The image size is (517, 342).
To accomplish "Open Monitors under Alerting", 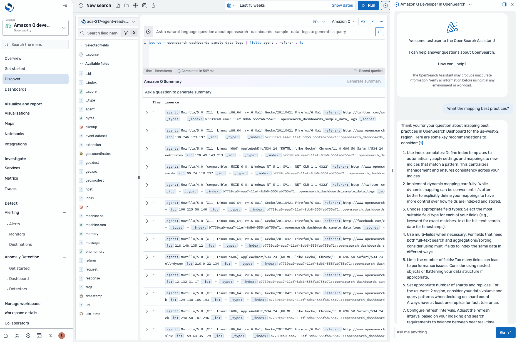I will coord(17,234).
